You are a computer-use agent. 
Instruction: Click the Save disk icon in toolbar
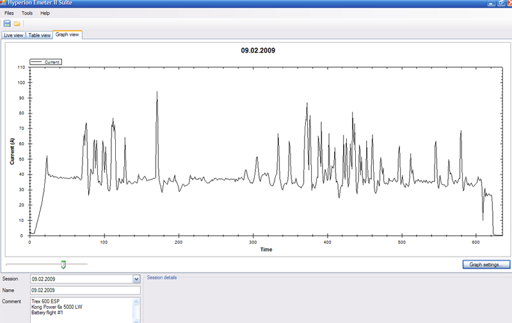(7, 24)
